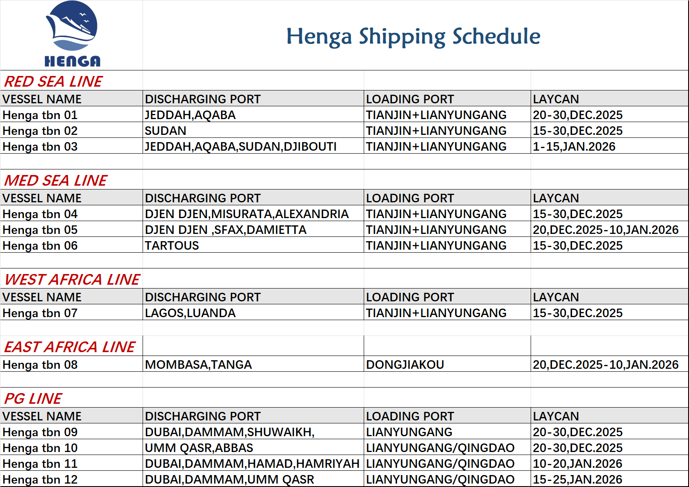Click the LAGOS,LUANDA cell

[190, 313]
